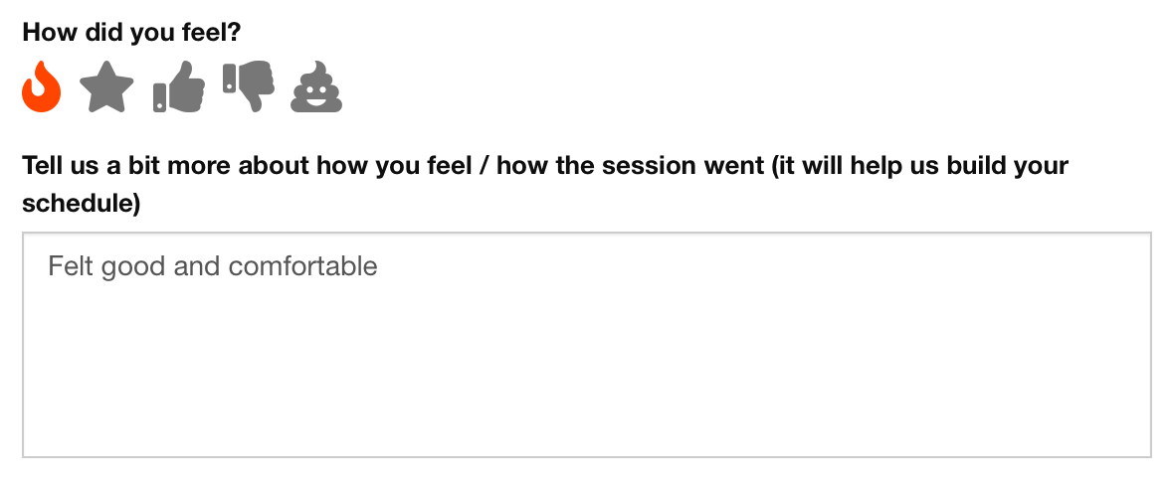Focus the 'Felt good and comfortable' placeholder field

click(587, 345)
